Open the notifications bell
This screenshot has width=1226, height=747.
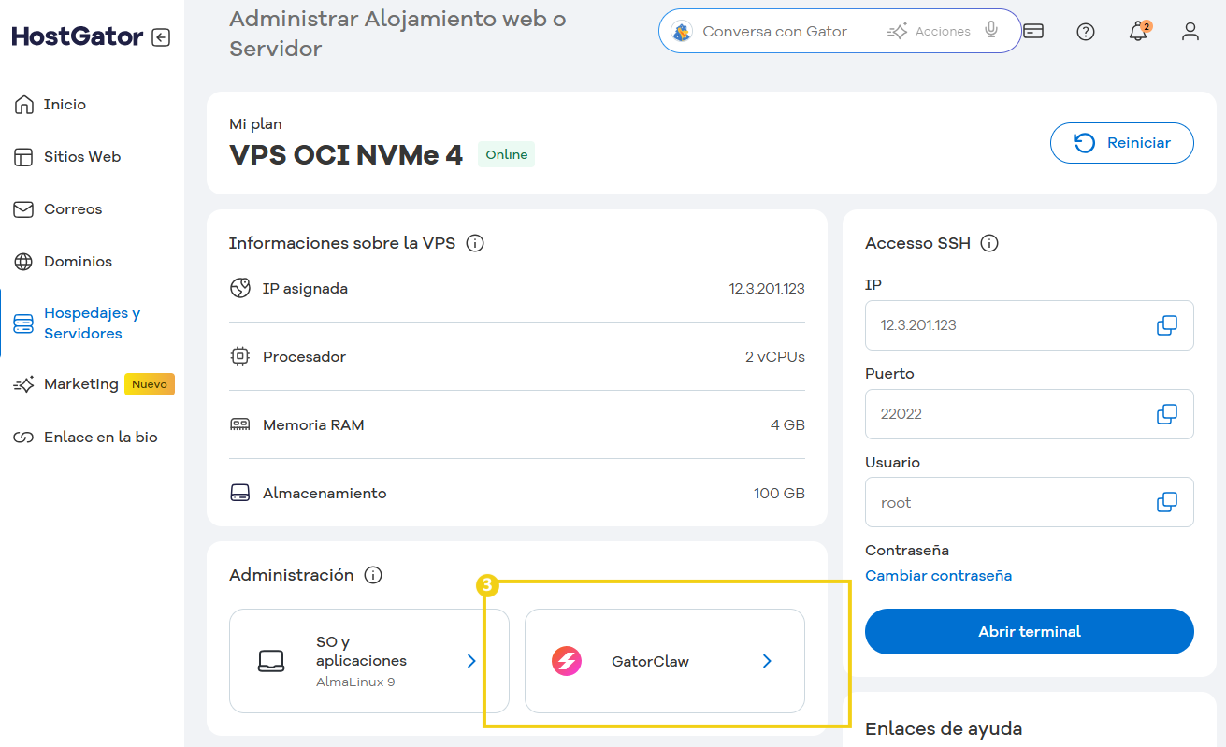tap(1138, 31)
